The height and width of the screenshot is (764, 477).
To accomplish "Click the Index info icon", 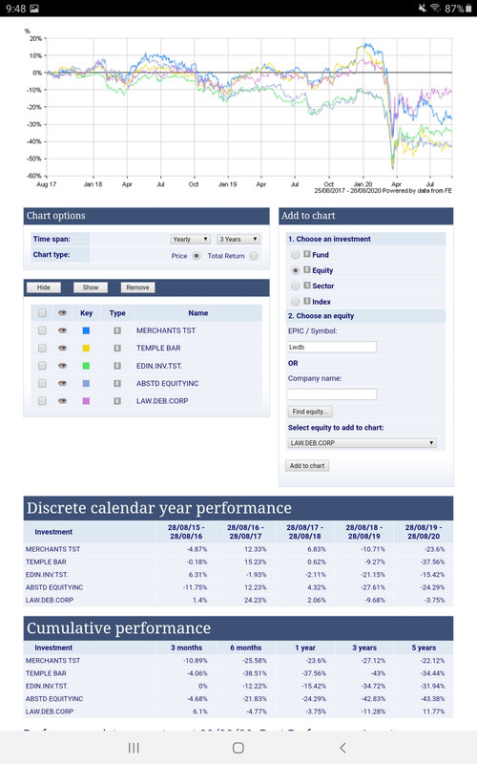I will 307,301.
